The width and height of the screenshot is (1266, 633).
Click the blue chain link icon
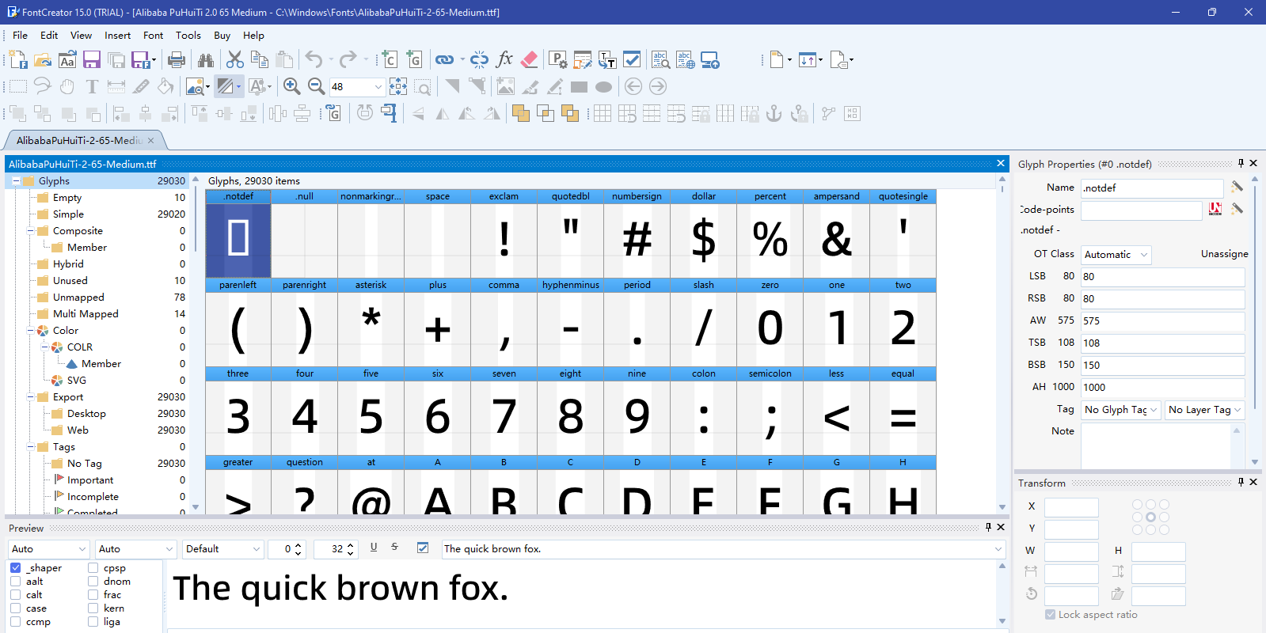click(445, 60)
